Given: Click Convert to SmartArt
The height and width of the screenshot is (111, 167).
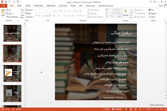Looking at the screenshot, I should tap(95, 17).
